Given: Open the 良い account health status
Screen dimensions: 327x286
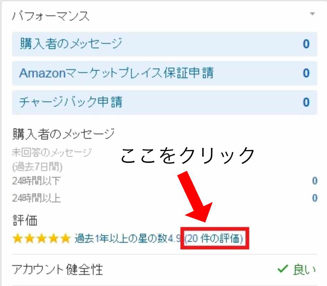Looking at the screenshot, I should (x=304, y=269).
